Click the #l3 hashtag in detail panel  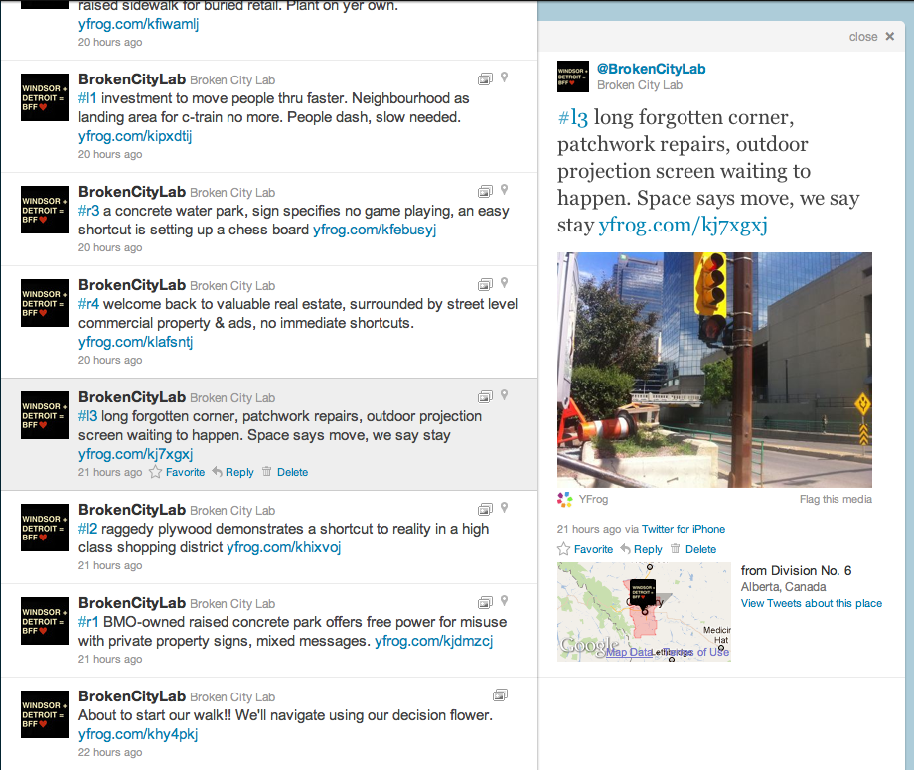pyautogui.click(x=572, y=118)
